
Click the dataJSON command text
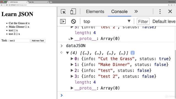coord(76,46)
